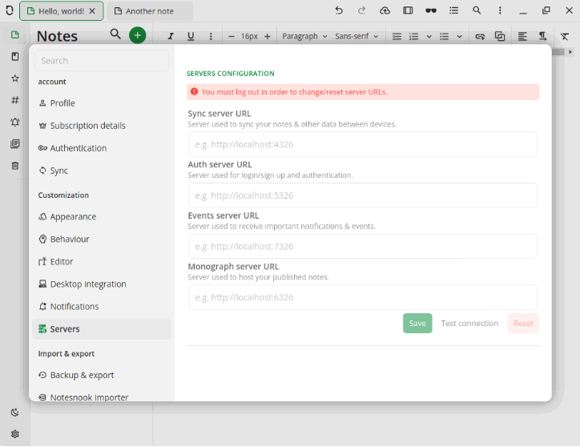The height and width of the screenshot is (447, 580).
Task: Open the note's three-dot menu in the top bar
Action: (500, 10)
